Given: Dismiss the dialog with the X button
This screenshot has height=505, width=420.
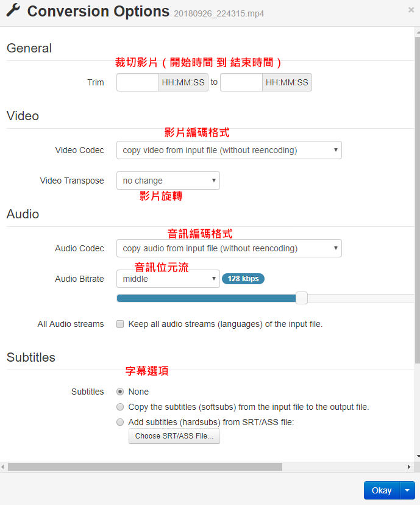Looking at the screenshot, I should [412, 10].
